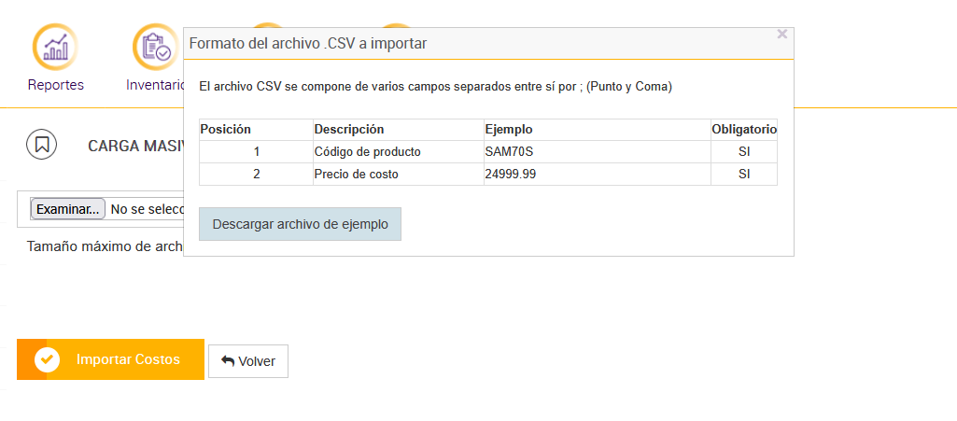Click the Importar Costos button label

(x=128, y=359)
